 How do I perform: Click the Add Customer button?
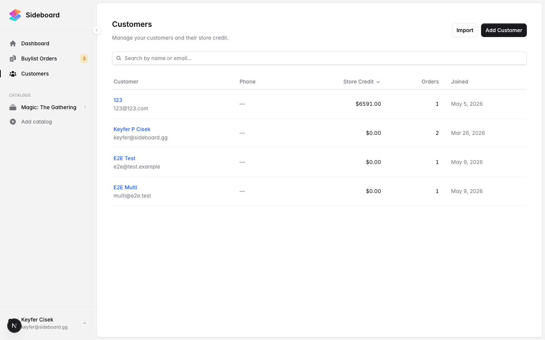pos(504,30)
